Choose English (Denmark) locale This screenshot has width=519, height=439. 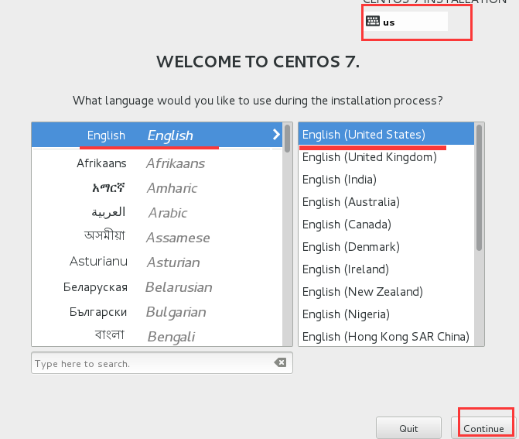coord(386,247)
